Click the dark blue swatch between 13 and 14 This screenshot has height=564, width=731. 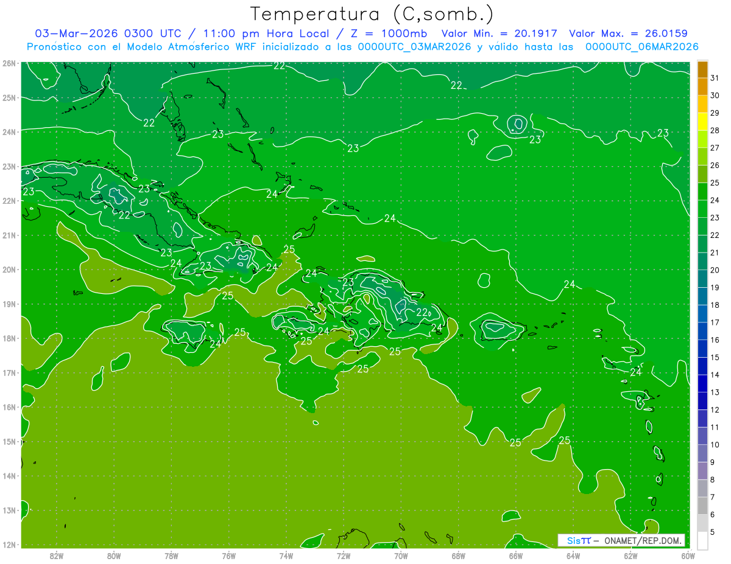click(x=702, y=383)
